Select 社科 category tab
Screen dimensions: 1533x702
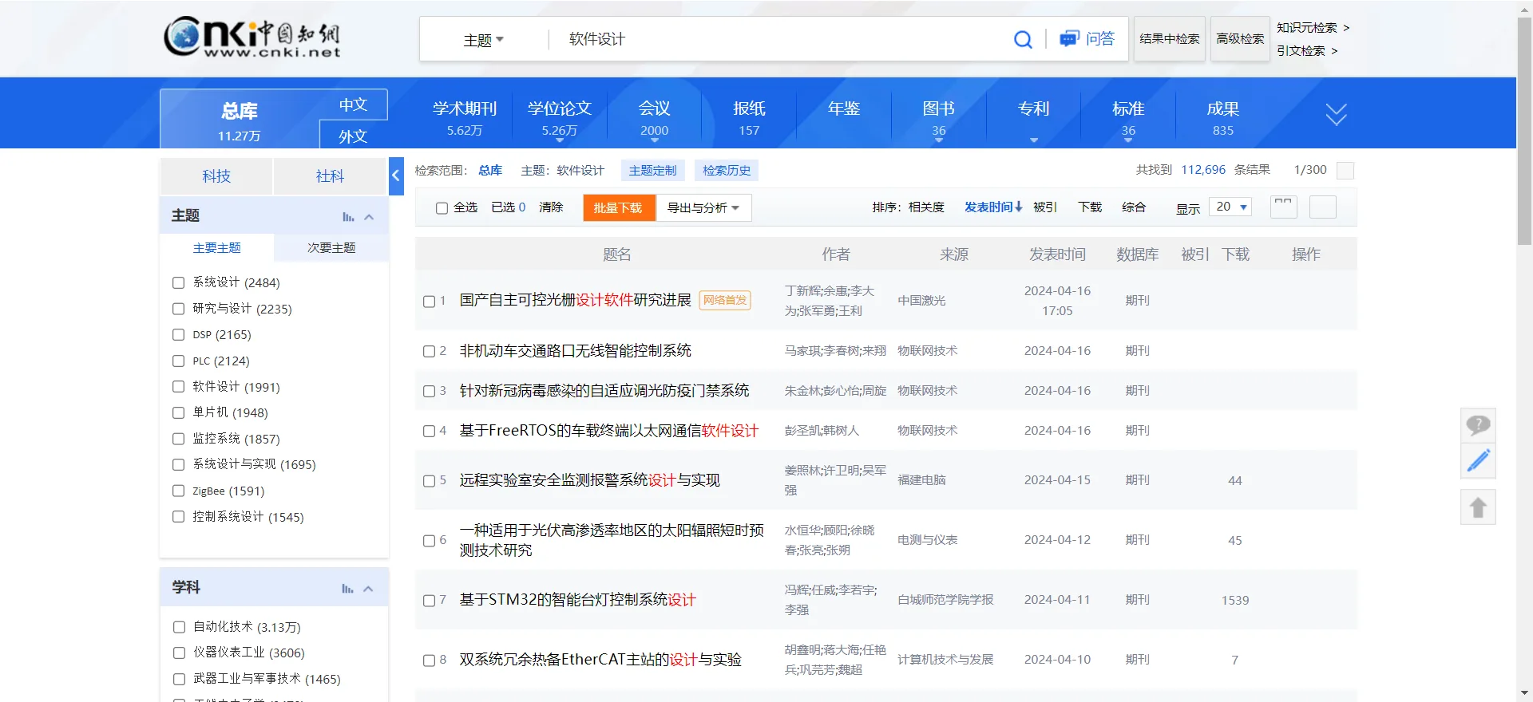330,176
